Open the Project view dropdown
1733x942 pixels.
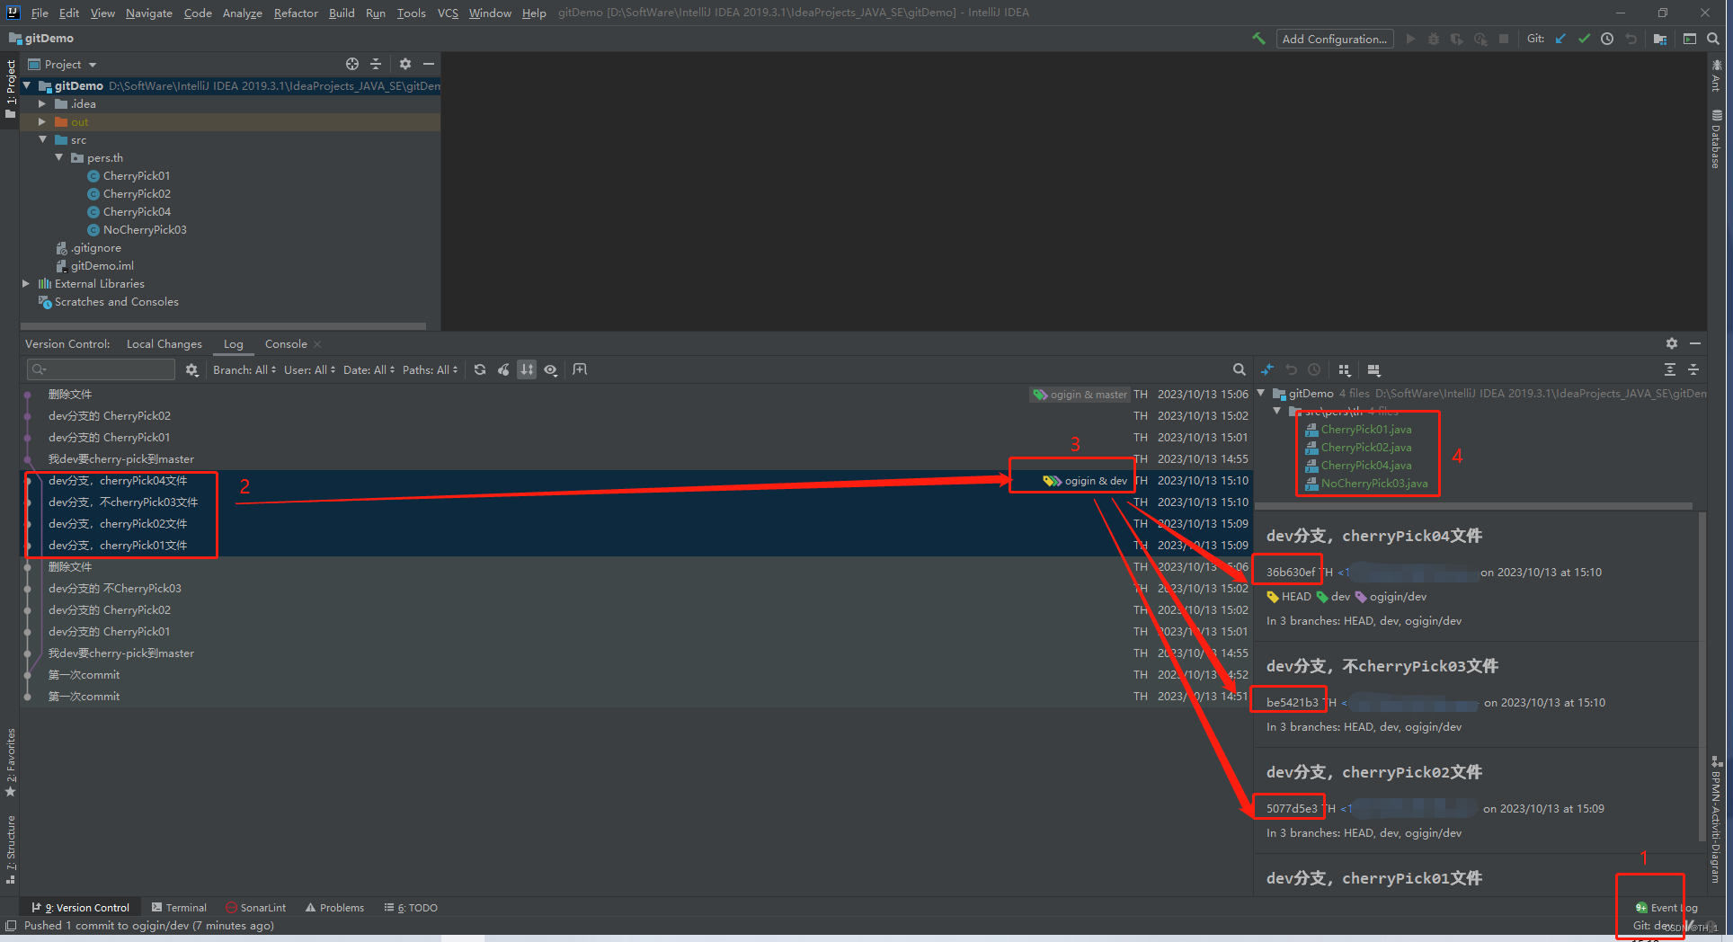click(x=63, y=64)
